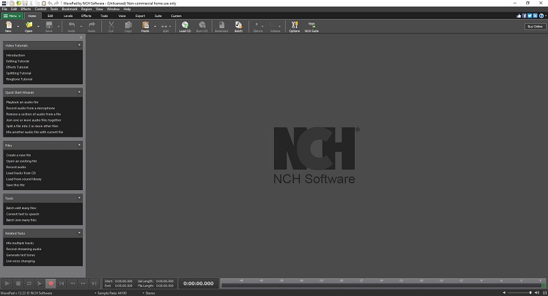
Task: Close the left sidebar panel with X
Action: tap(81, 38)
